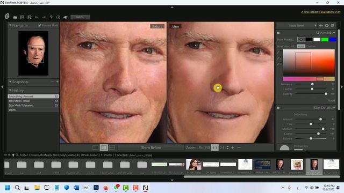Switch to side-by-side split view layout

tap(104, 148)
